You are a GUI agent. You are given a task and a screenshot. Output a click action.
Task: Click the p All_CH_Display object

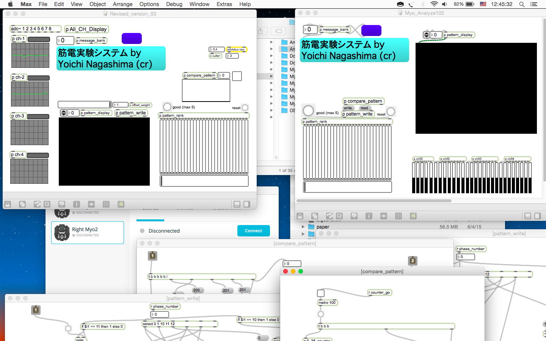click(86, 29)
